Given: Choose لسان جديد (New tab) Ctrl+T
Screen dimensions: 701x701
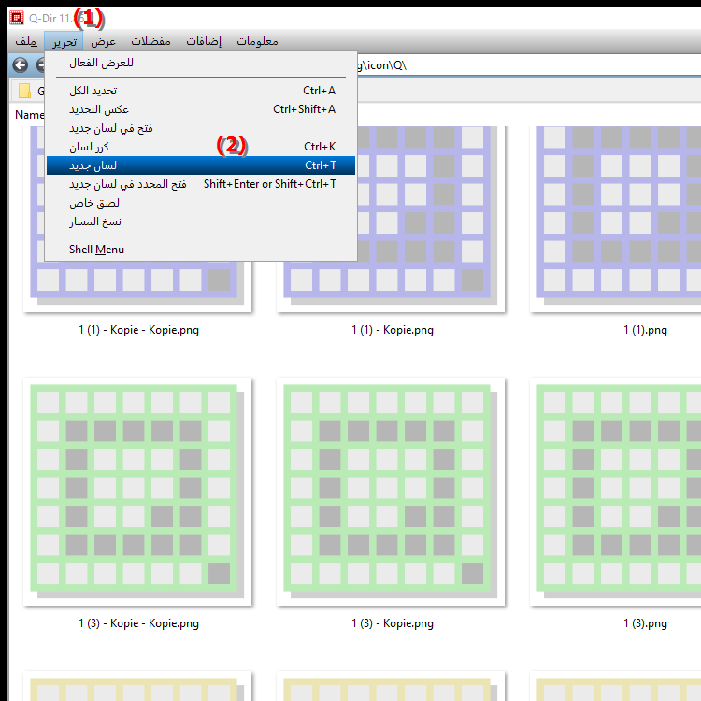Looking at the screenshot, I should 201,165.
